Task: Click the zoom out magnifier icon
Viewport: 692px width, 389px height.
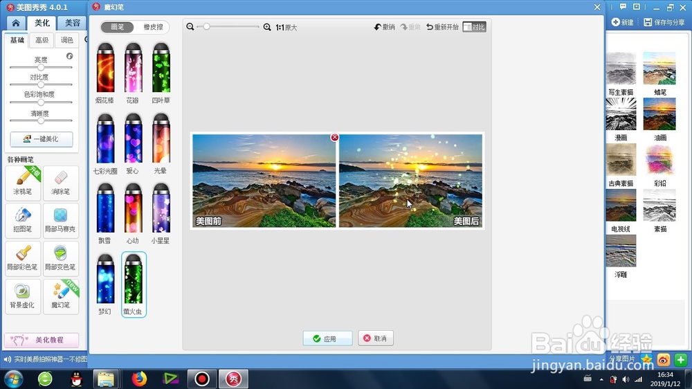Action: click(190, 27)
